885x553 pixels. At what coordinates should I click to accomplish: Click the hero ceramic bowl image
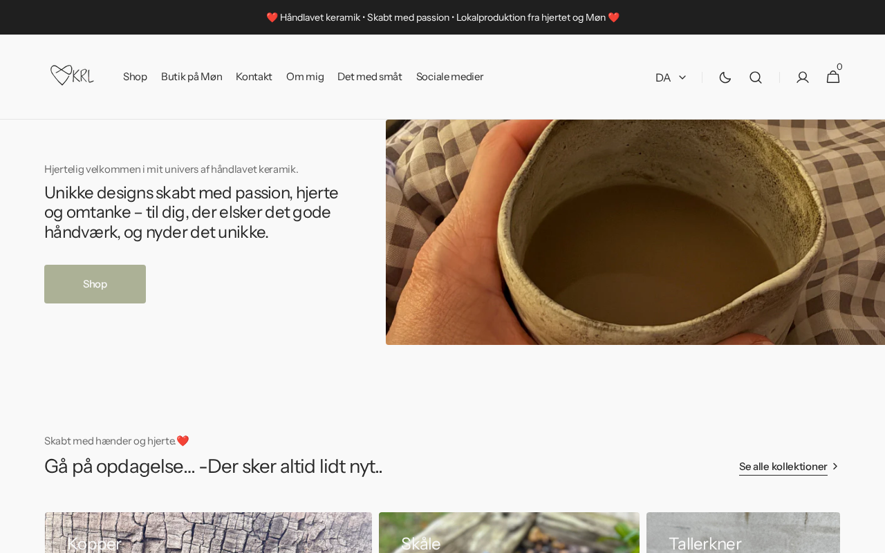(x=635, y=232)
